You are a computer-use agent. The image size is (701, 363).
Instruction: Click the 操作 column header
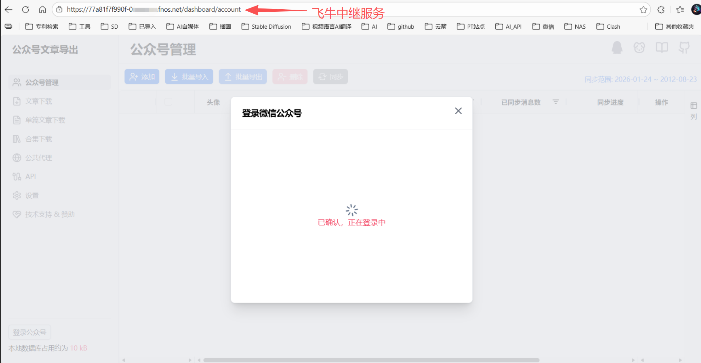(661, 103)
